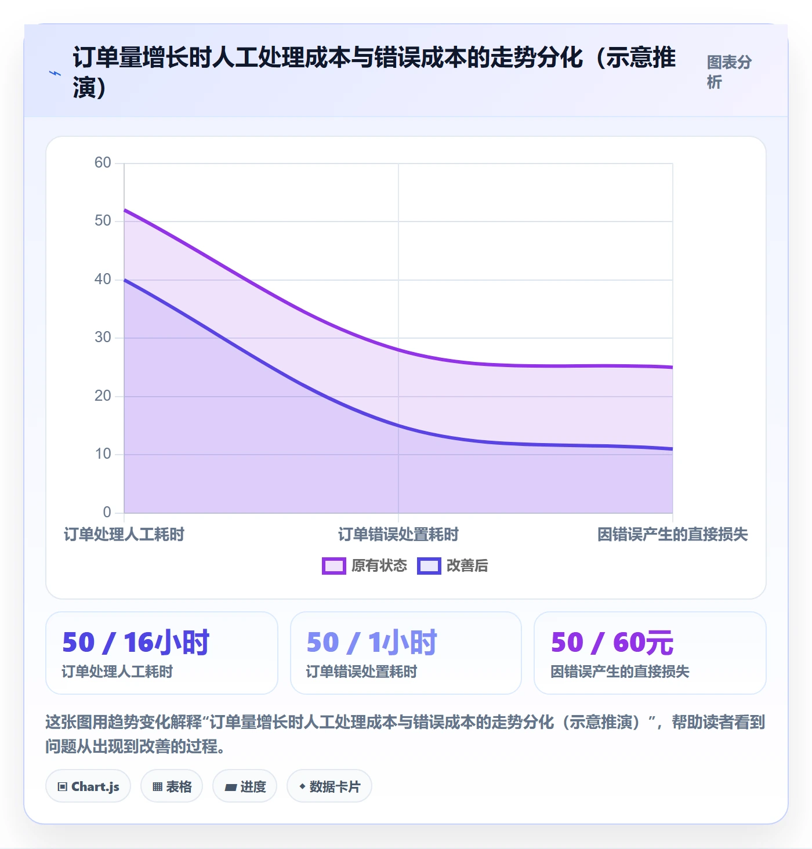812x849 pixels.
Task: Click the stat value 50 / 16小时
Action: (136, 643)
